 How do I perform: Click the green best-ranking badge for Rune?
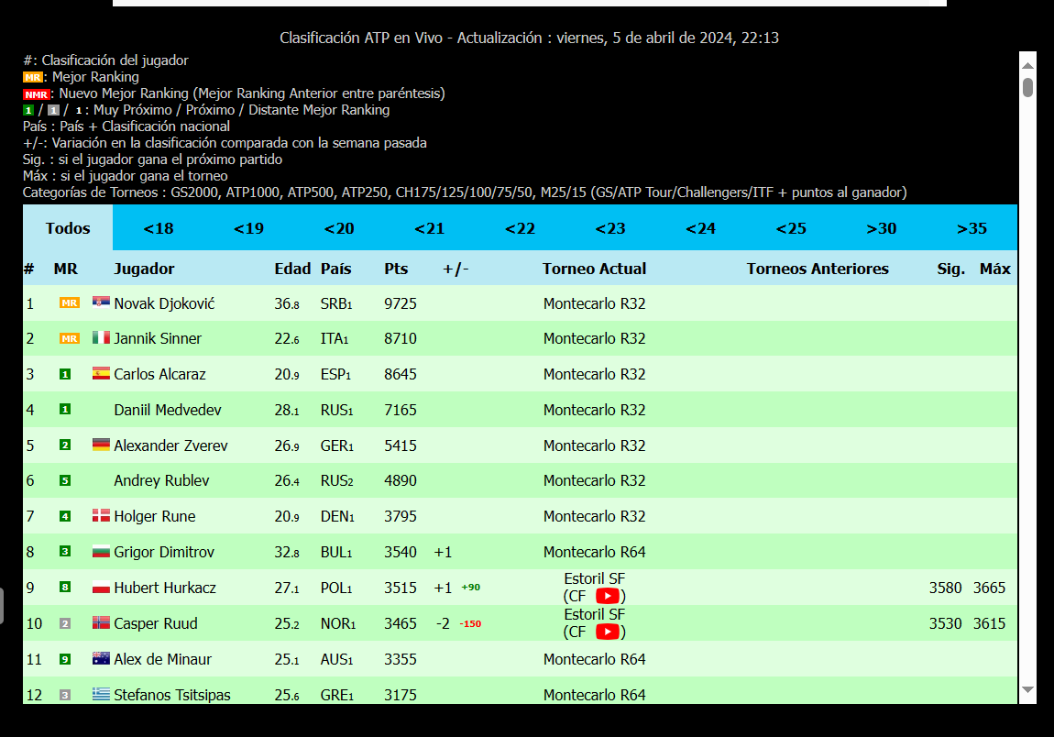coord(65,516)
